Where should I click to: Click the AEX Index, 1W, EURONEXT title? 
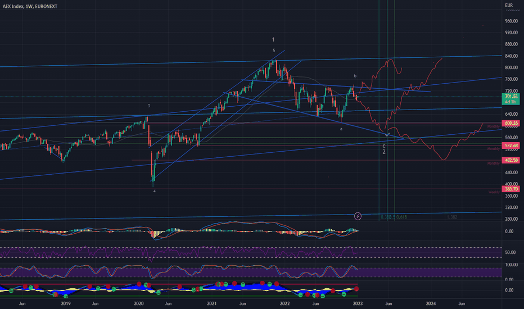tap(30, 6)
